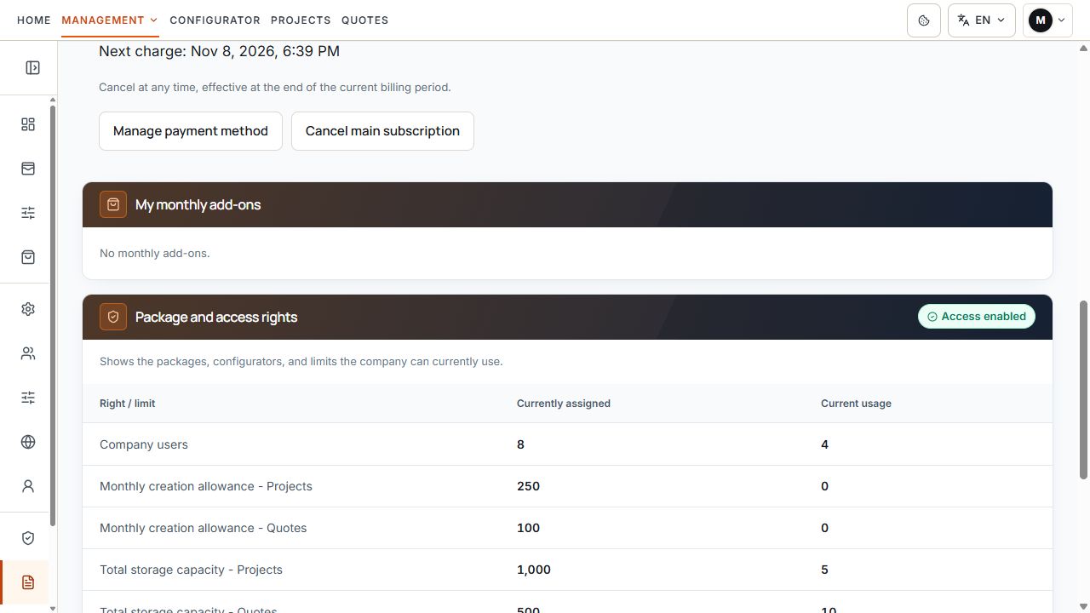Select Monthly creation allowance - Projects row
Image resolution: width=1090 pixels, height=613 pixels.
coord(567,486)
